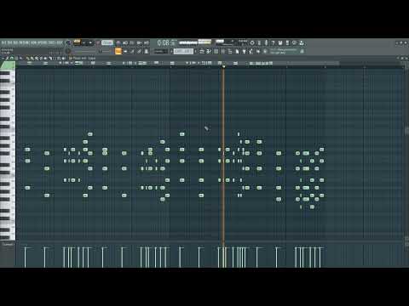This screenshot has width=409, height=306.
Task: Stop playback with the Stop button
Action: point(90,42)
